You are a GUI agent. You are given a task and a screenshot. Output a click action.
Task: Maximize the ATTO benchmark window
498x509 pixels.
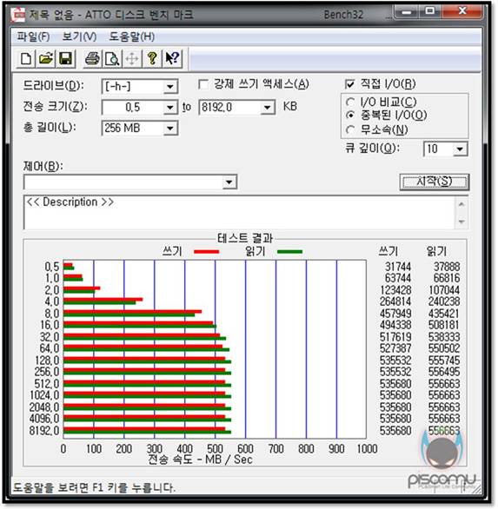(x=429, y=12)
